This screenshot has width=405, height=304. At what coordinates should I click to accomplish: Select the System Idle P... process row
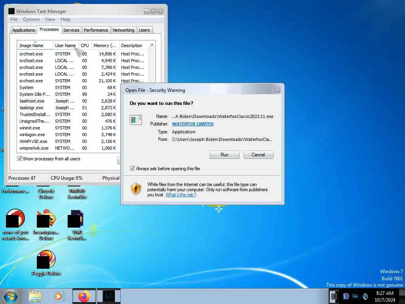click(70, 94)
